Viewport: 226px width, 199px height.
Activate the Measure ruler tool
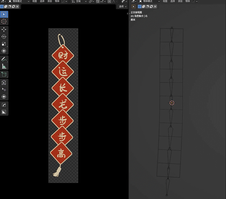[x=4, y=66]
